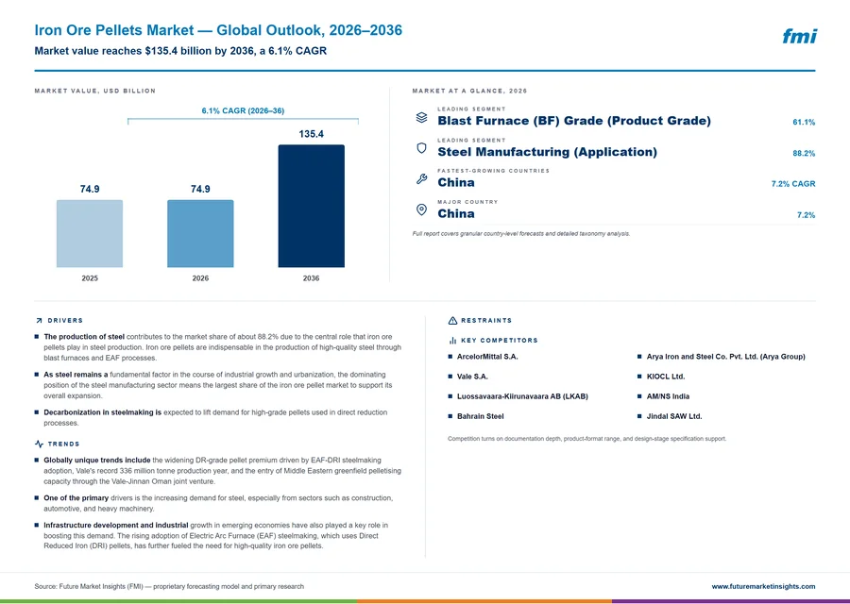
Task: Click the Key Competitors heading
Action: [x=500, y=341]
